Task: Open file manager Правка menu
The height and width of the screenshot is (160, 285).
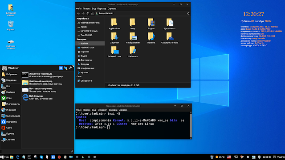Action: point(86,8)
